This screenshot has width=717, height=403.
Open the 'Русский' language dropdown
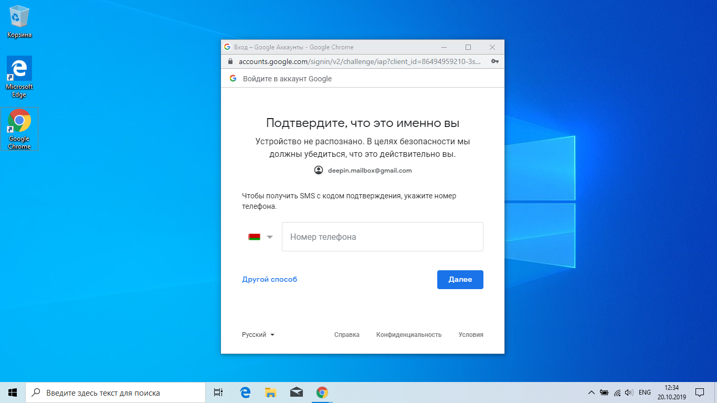258,335
